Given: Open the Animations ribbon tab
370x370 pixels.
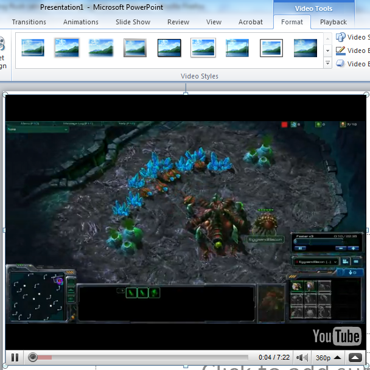Looking at the screenshot, I should 81,22.
